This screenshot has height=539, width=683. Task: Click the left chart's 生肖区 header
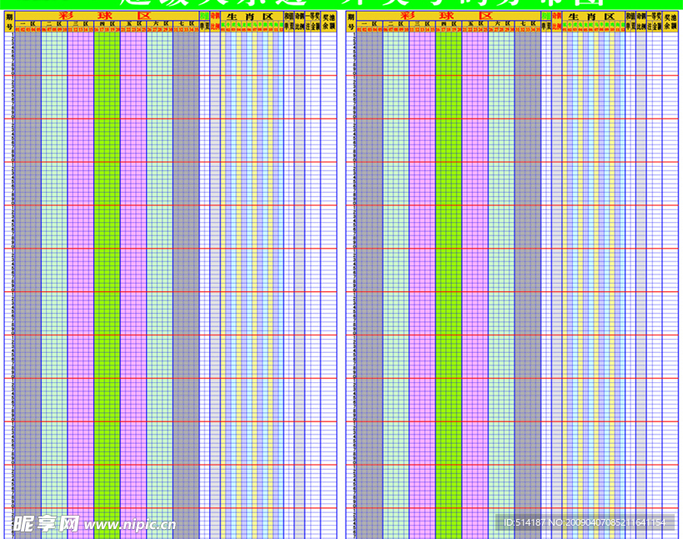click(251, 16)
